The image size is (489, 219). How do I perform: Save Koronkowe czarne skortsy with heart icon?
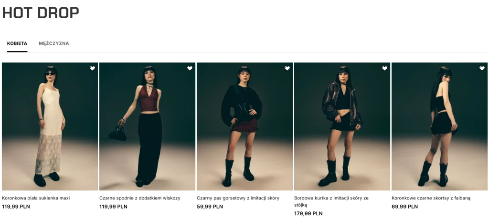click(x=482, y=68)
